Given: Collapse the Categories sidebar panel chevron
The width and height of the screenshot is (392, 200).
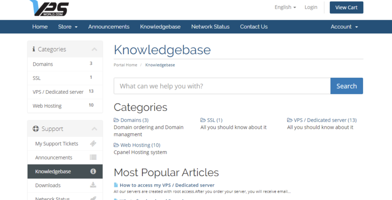Looking at the screenshot, I should pyautogui.click(x=94, y=49).
